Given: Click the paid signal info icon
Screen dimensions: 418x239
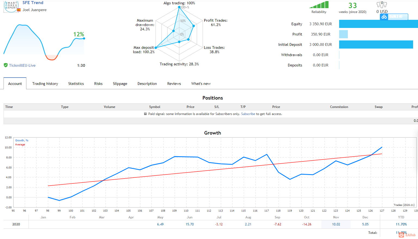Looking at the screenshot, I should [x=145, y=114].
